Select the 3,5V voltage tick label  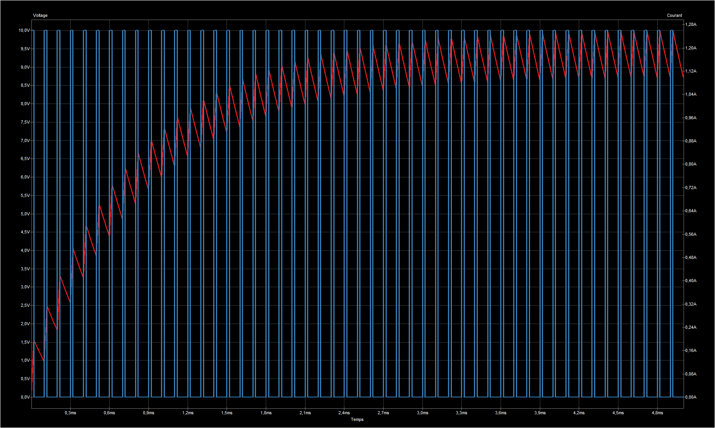(x=25, y=269)
